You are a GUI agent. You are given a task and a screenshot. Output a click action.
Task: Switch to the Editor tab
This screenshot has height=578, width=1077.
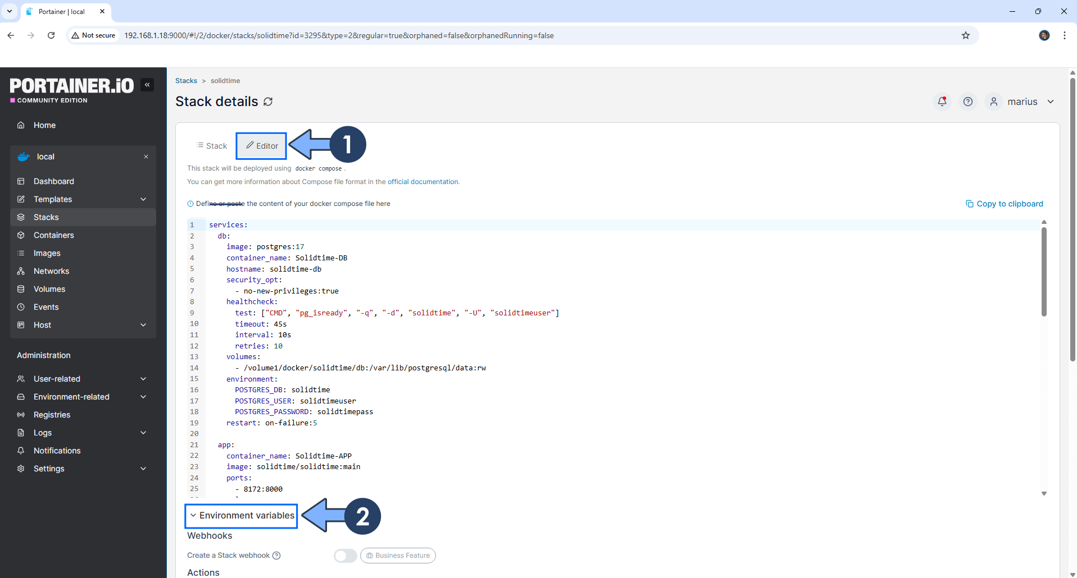262,146
